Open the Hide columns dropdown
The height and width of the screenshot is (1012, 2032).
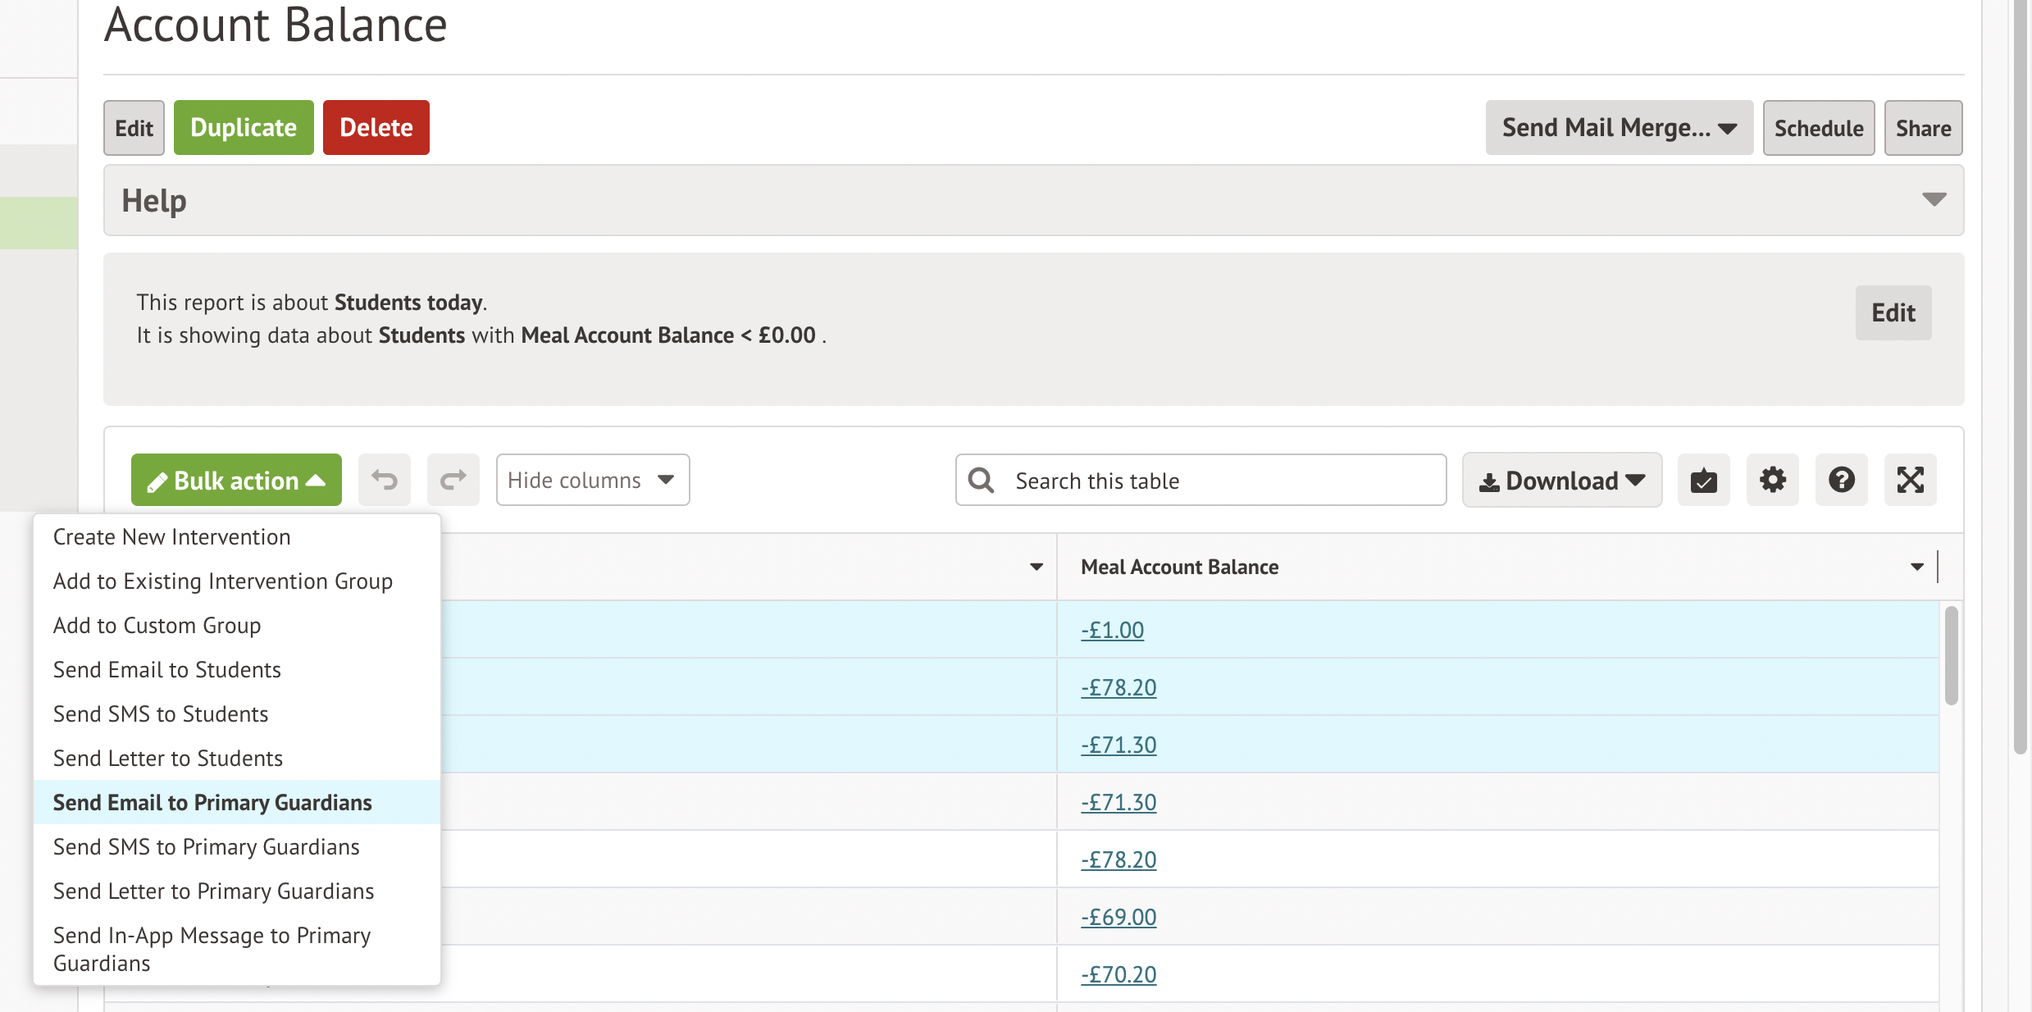[592, 480]
